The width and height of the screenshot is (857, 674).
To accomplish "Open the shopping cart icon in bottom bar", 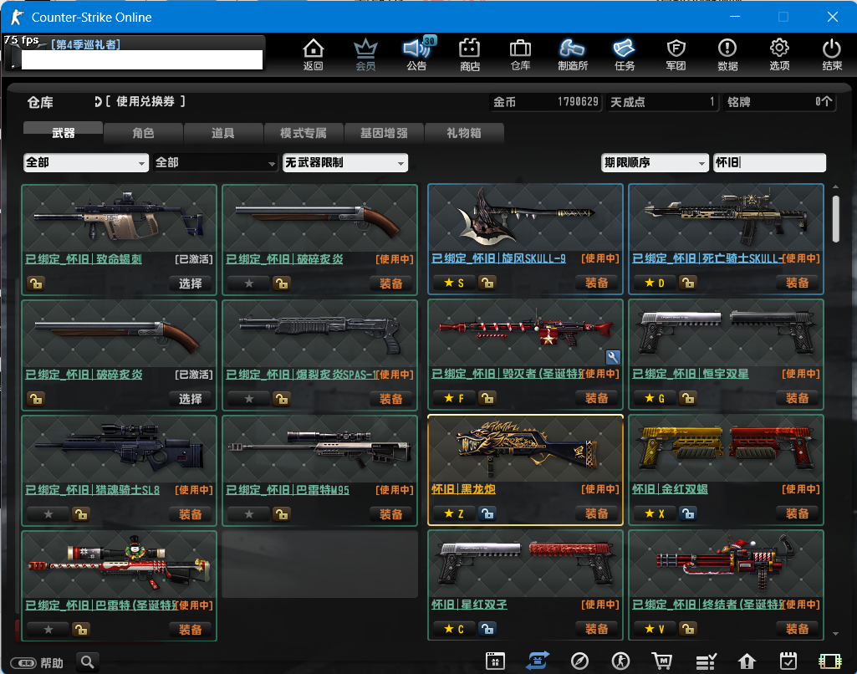I will [x=662, y=661].
